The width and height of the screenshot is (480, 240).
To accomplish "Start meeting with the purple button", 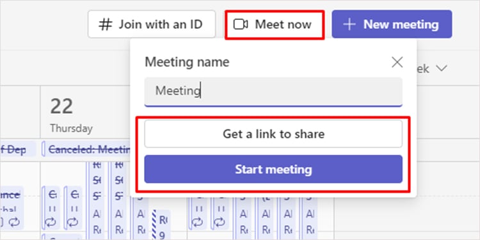I will 273,170.
